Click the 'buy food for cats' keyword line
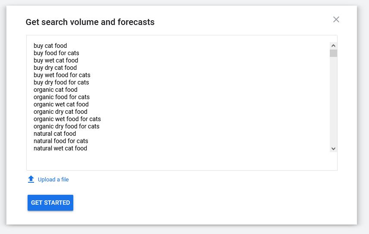Screen dimensions: 369x234 click(56, 53)
